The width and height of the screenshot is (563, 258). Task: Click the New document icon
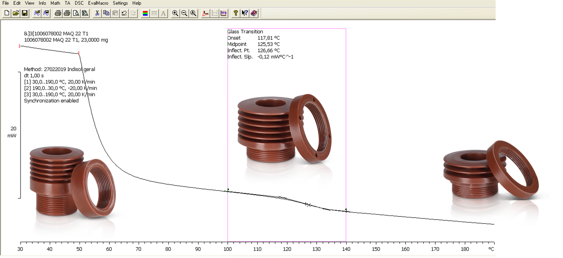pyautogui.click(x=7, y=13)
